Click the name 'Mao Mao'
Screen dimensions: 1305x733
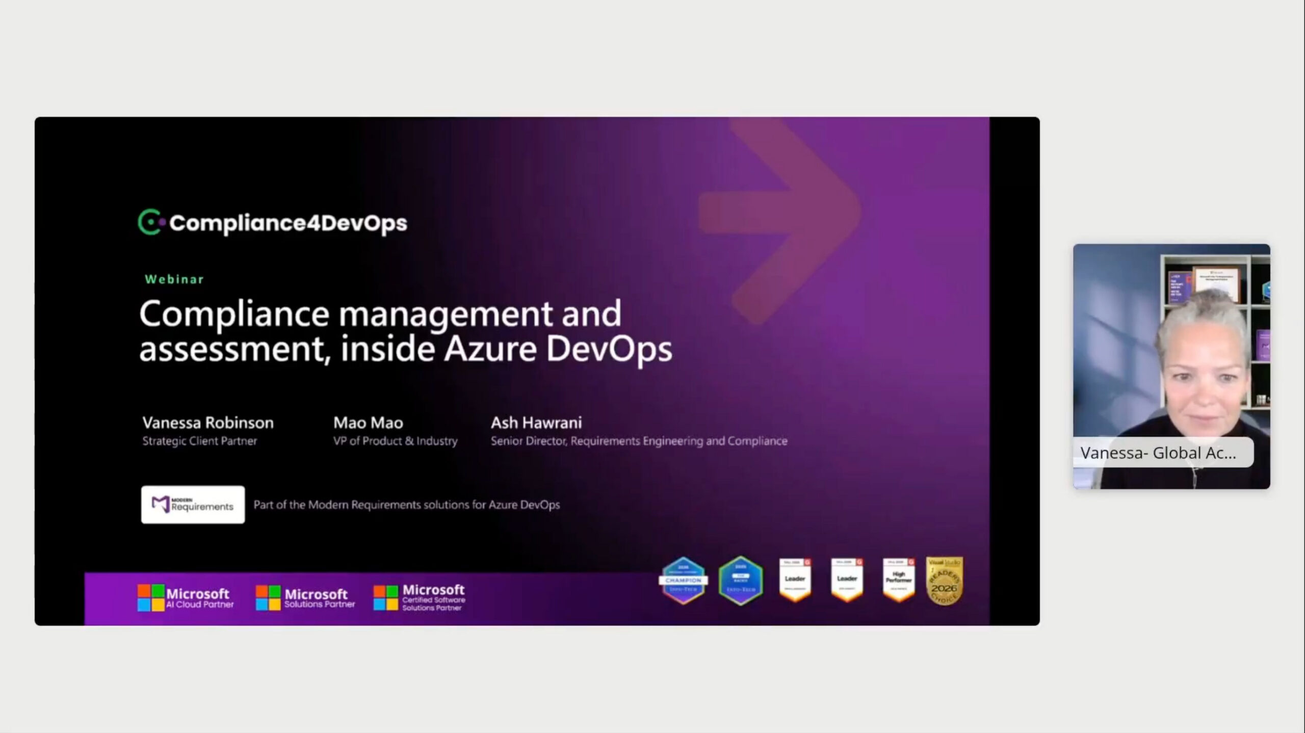368,423
